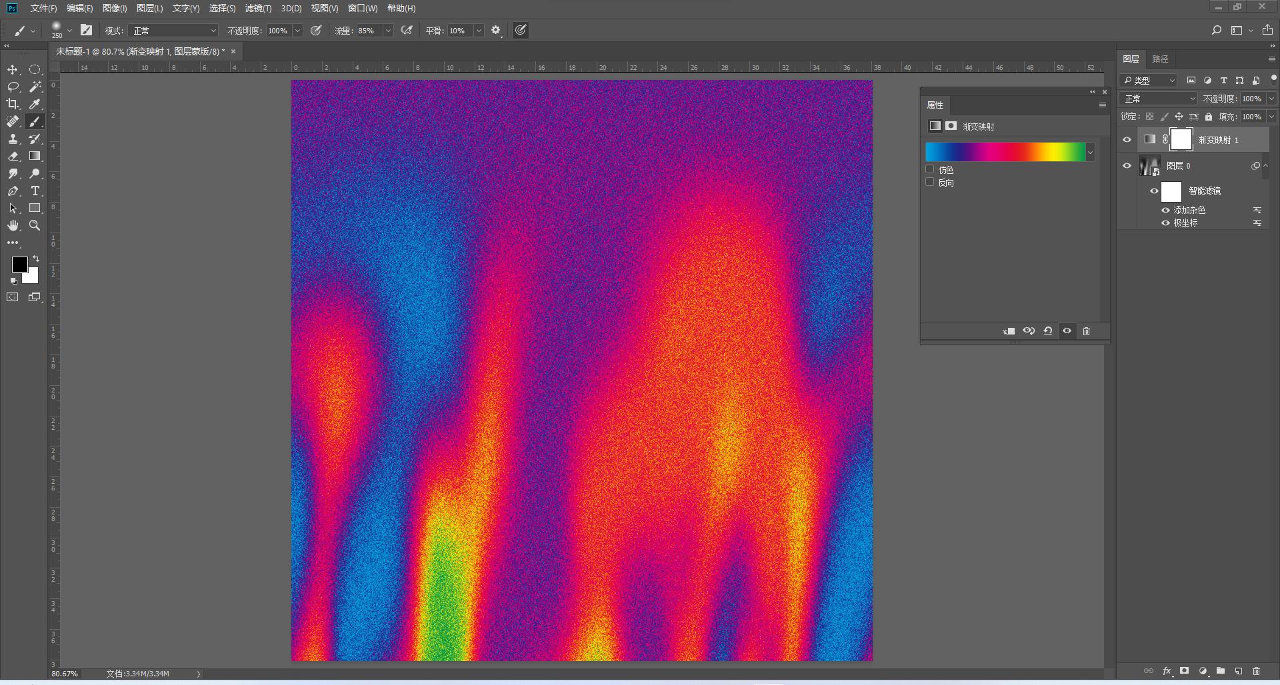Select the Horizontal Type tool

click(x=35, y=191)
